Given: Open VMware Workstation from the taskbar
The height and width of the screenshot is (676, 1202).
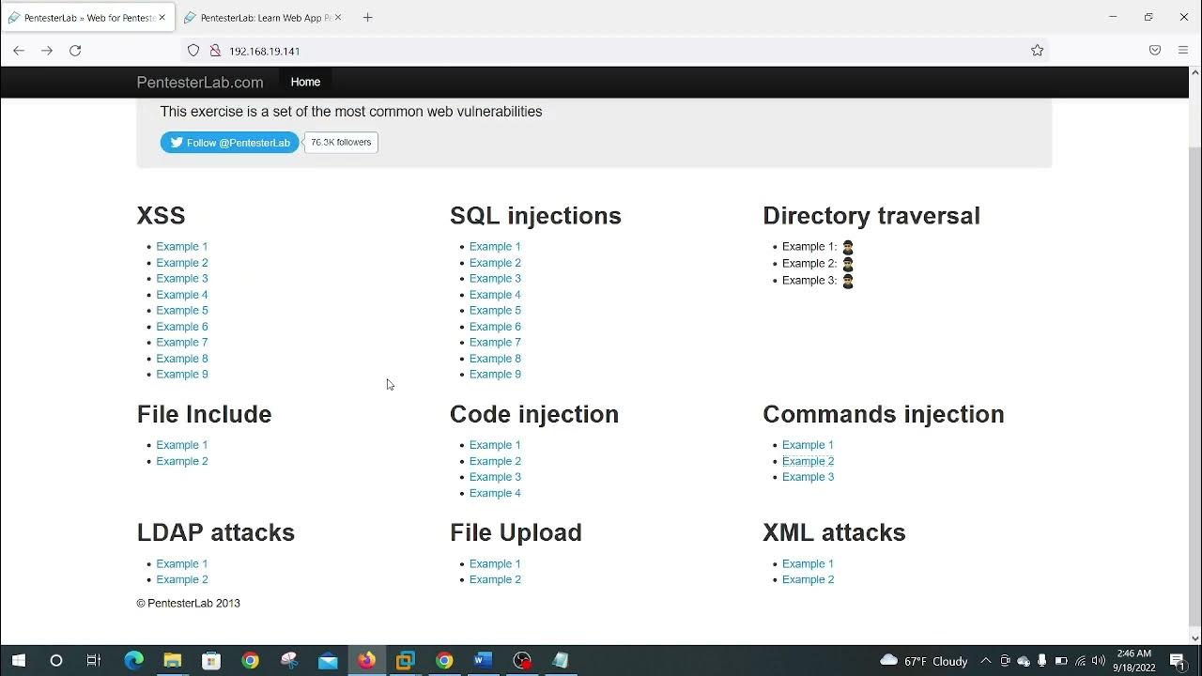Looking at the screenshot, I should tap(406, 660).
